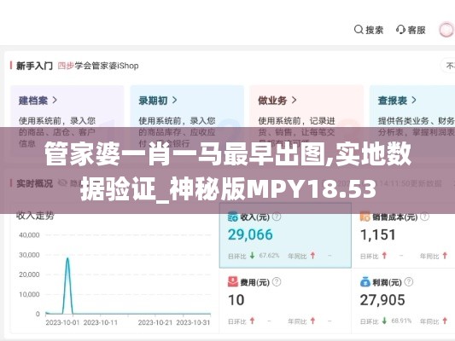Click the 10,000 y-axis label
455x341 pixels.
29,294
